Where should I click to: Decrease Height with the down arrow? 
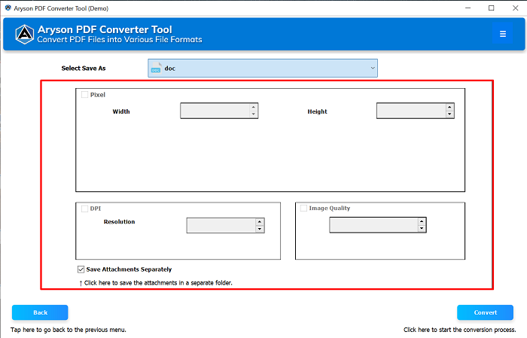pyautogui.click(x=449, y=114)
